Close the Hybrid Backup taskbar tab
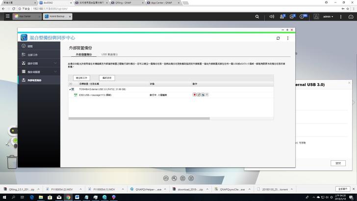The width and height of the screenshot is (357, 201). coord(70,16)
